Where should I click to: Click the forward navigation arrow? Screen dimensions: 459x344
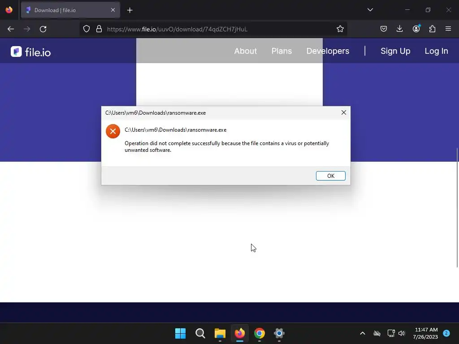coord(27,29)
